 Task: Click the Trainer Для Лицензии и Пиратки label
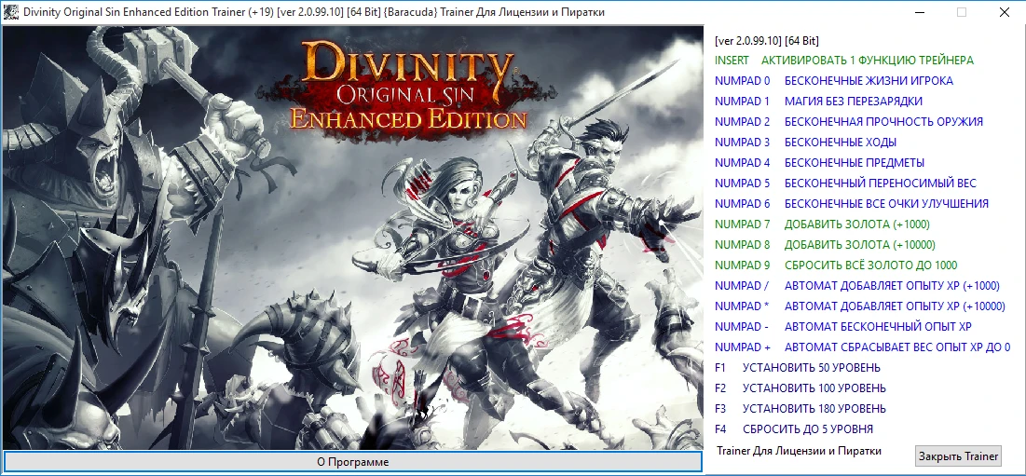pyautogui.click(x=799, y=451)
